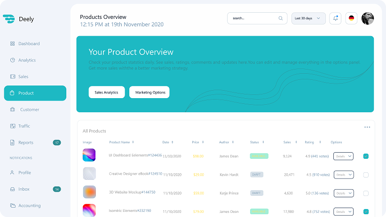Viewport: 386px width, 217px height.
Task: Click the Analytics pie chart icon
Action: coord(12,60)
